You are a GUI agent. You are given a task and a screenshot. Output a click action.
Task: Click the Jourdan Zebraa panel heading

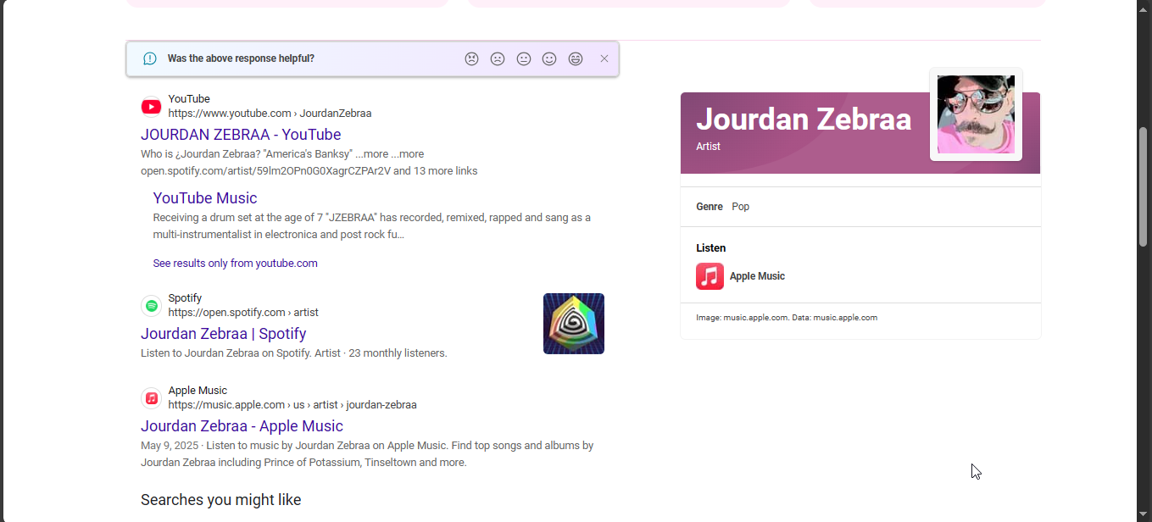pos(804,119)
